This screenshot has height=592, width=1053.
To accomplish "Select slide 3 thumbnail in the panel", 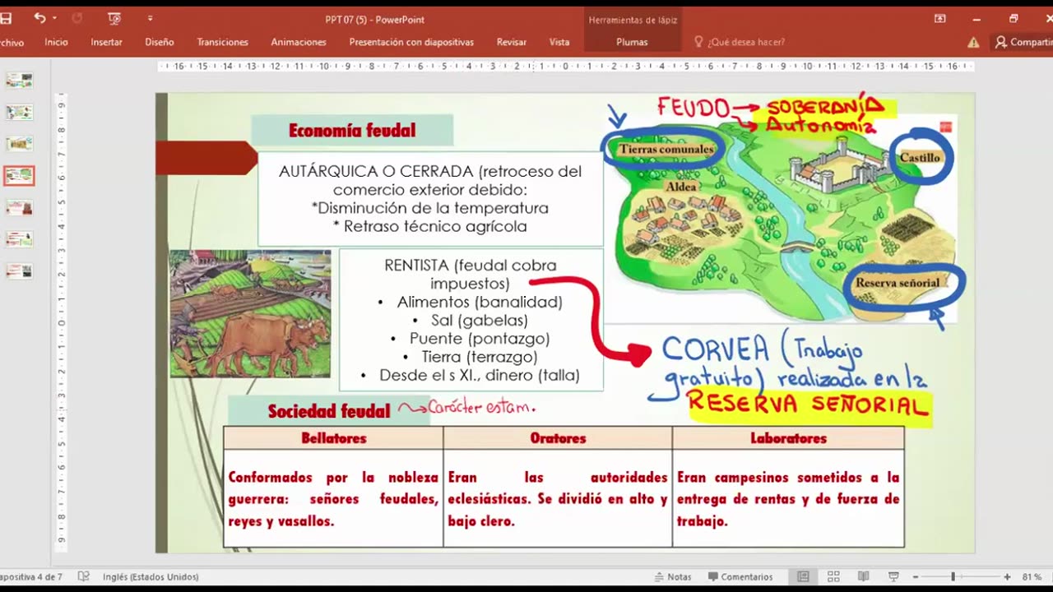I will 20,144.
